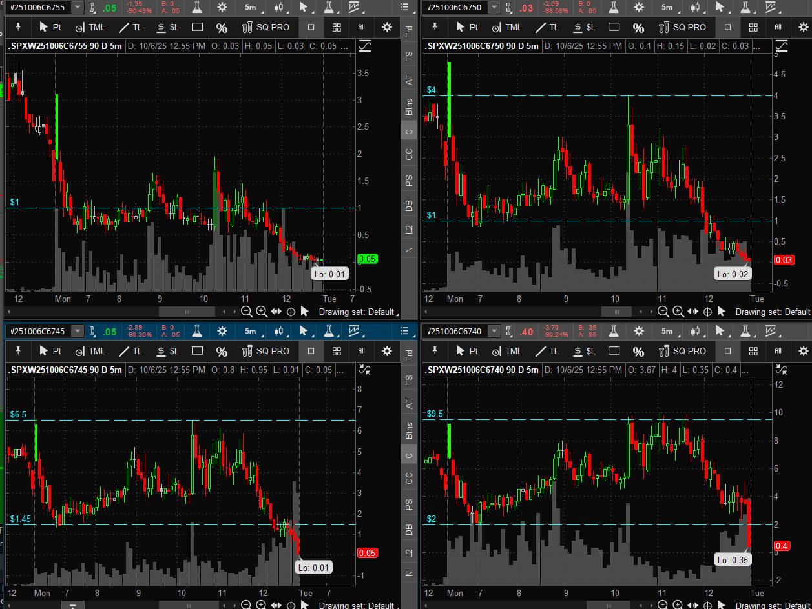
Task: Toggle symbol link chain on C6740 header
Action: point(507,331)
